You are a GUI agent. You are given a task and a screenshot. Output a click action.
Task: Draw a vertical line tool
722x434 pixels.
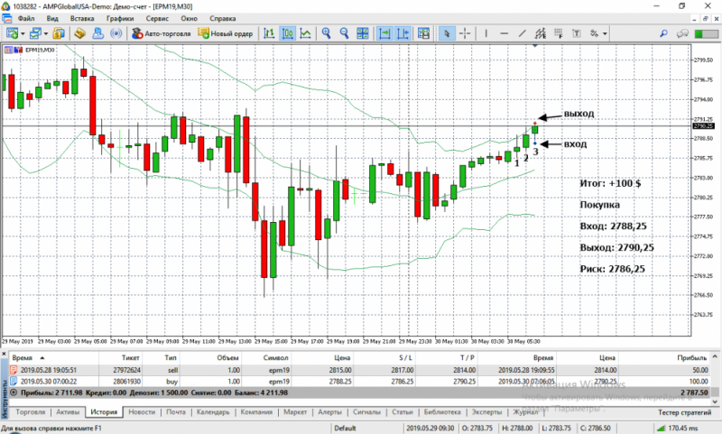(486, 33)
